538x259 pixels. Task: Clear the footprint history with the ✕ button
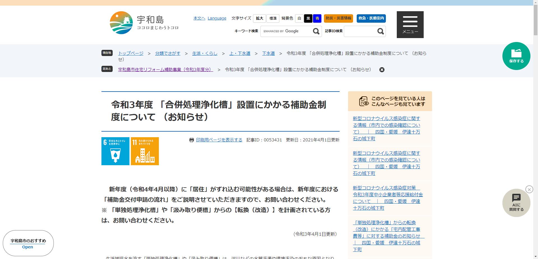tap(382, 70)
